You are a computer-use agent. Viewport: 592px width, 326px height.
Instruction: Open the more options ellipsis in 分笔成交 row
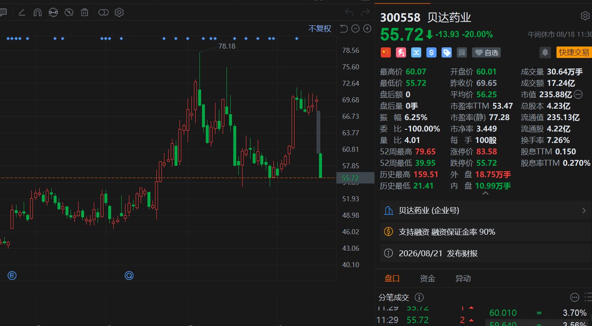click(575, 298)
